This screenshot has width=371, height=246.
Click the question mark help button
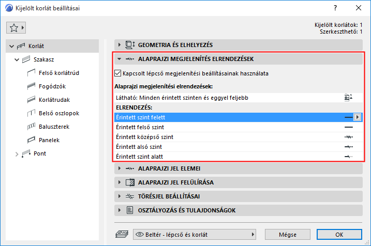(x=335, y=8)
